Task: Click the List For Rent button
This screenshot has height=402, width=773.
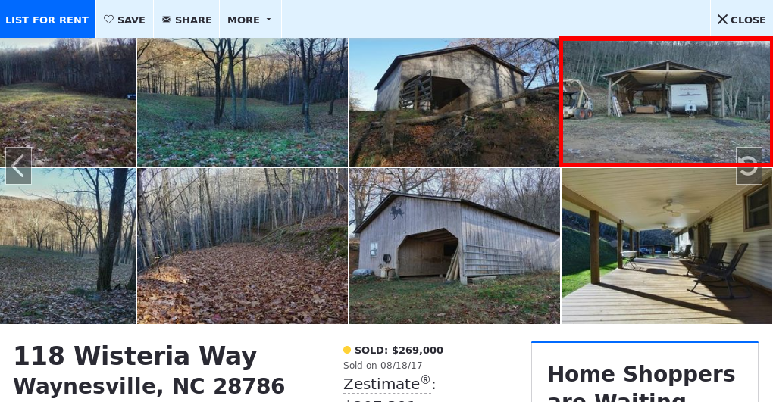Action: click(x=47, y=19)
